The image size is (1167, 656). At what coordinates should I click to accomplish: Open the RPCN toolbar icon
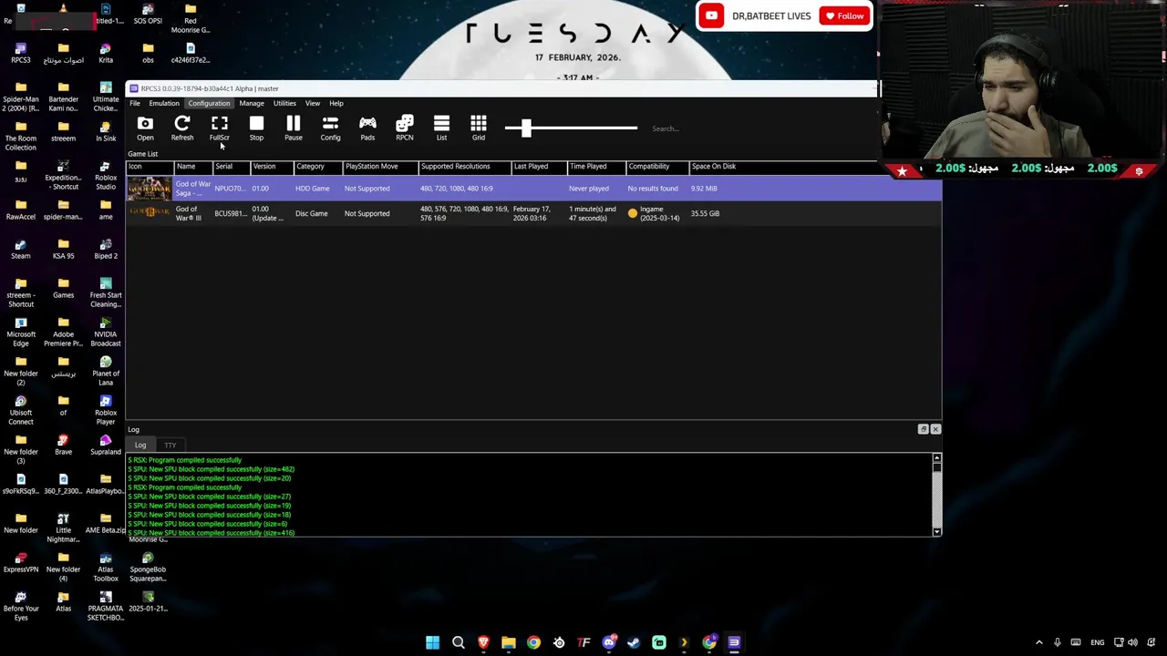click(405, 128)
